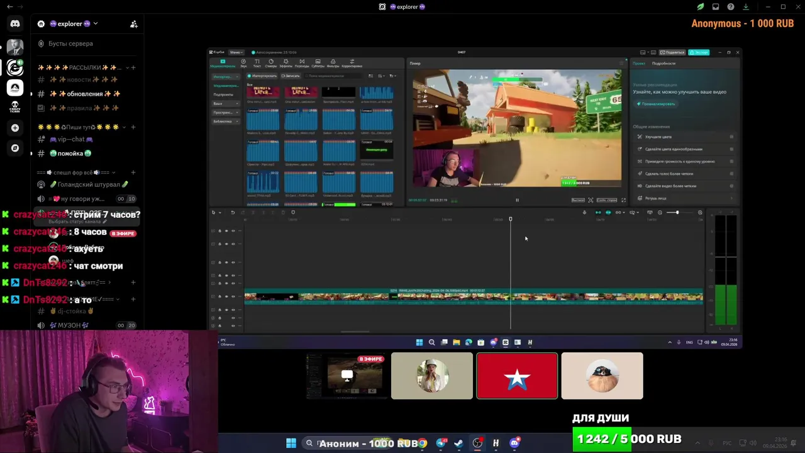Click the Analyze button in recommendations panel
The width and height of the screenshot is (805, 453).
tap(656, 104)
